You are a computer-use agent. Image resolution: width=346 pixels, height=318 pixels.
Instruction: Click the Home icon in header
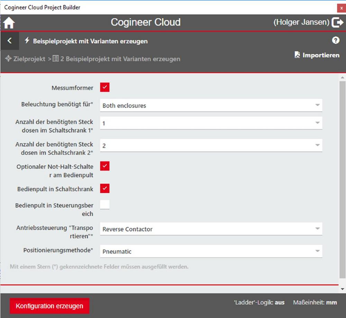9,23
